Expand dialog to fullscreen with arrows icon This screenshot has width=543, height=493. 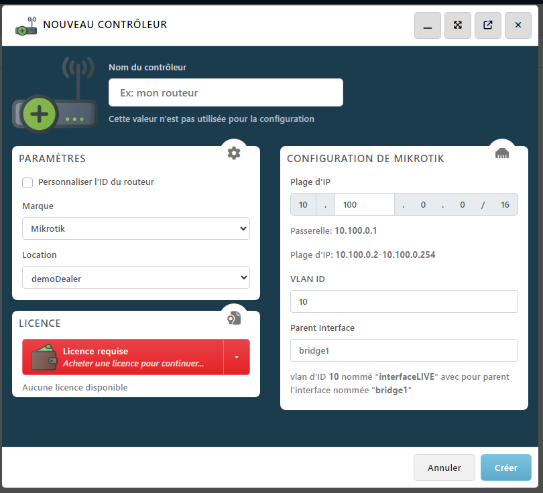[457, 25]
